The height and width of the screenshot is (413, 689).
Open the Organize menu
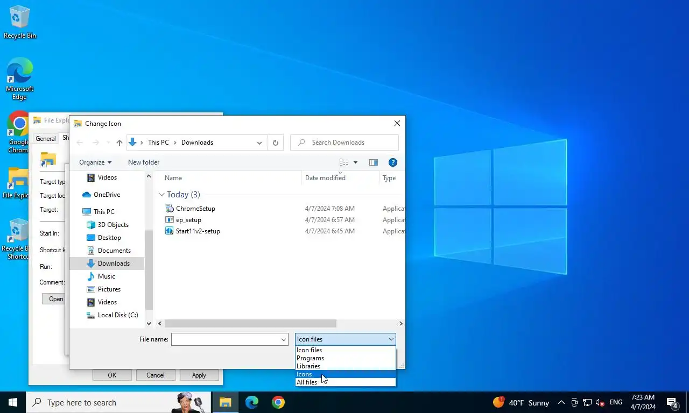click(x=95, y=162)
